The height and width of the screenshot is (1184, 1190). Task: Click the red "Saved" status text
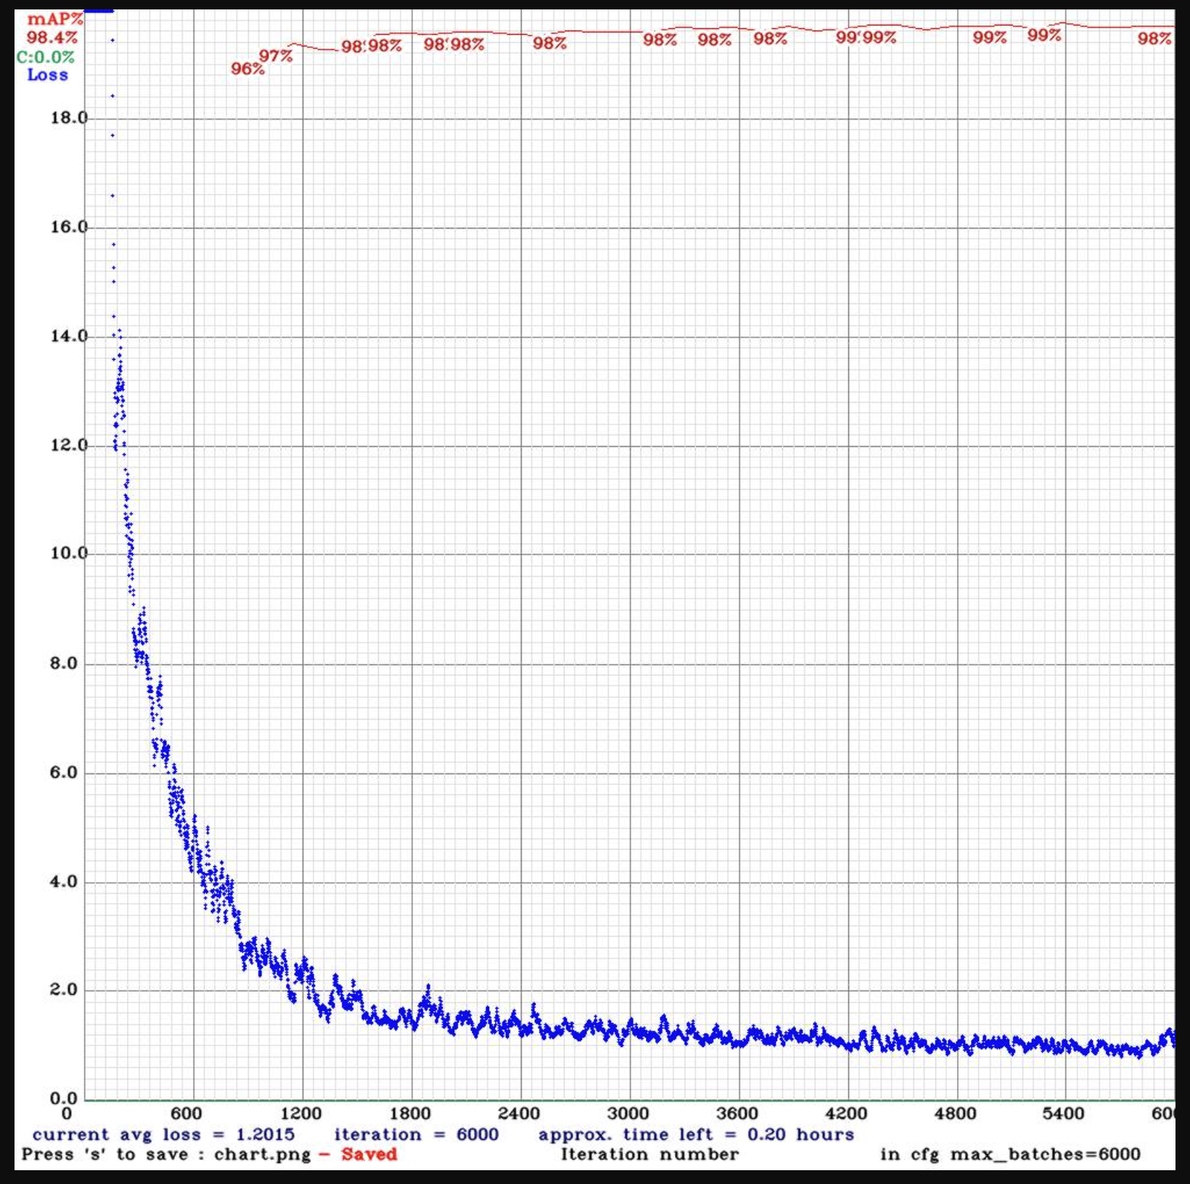point(369,1154)
